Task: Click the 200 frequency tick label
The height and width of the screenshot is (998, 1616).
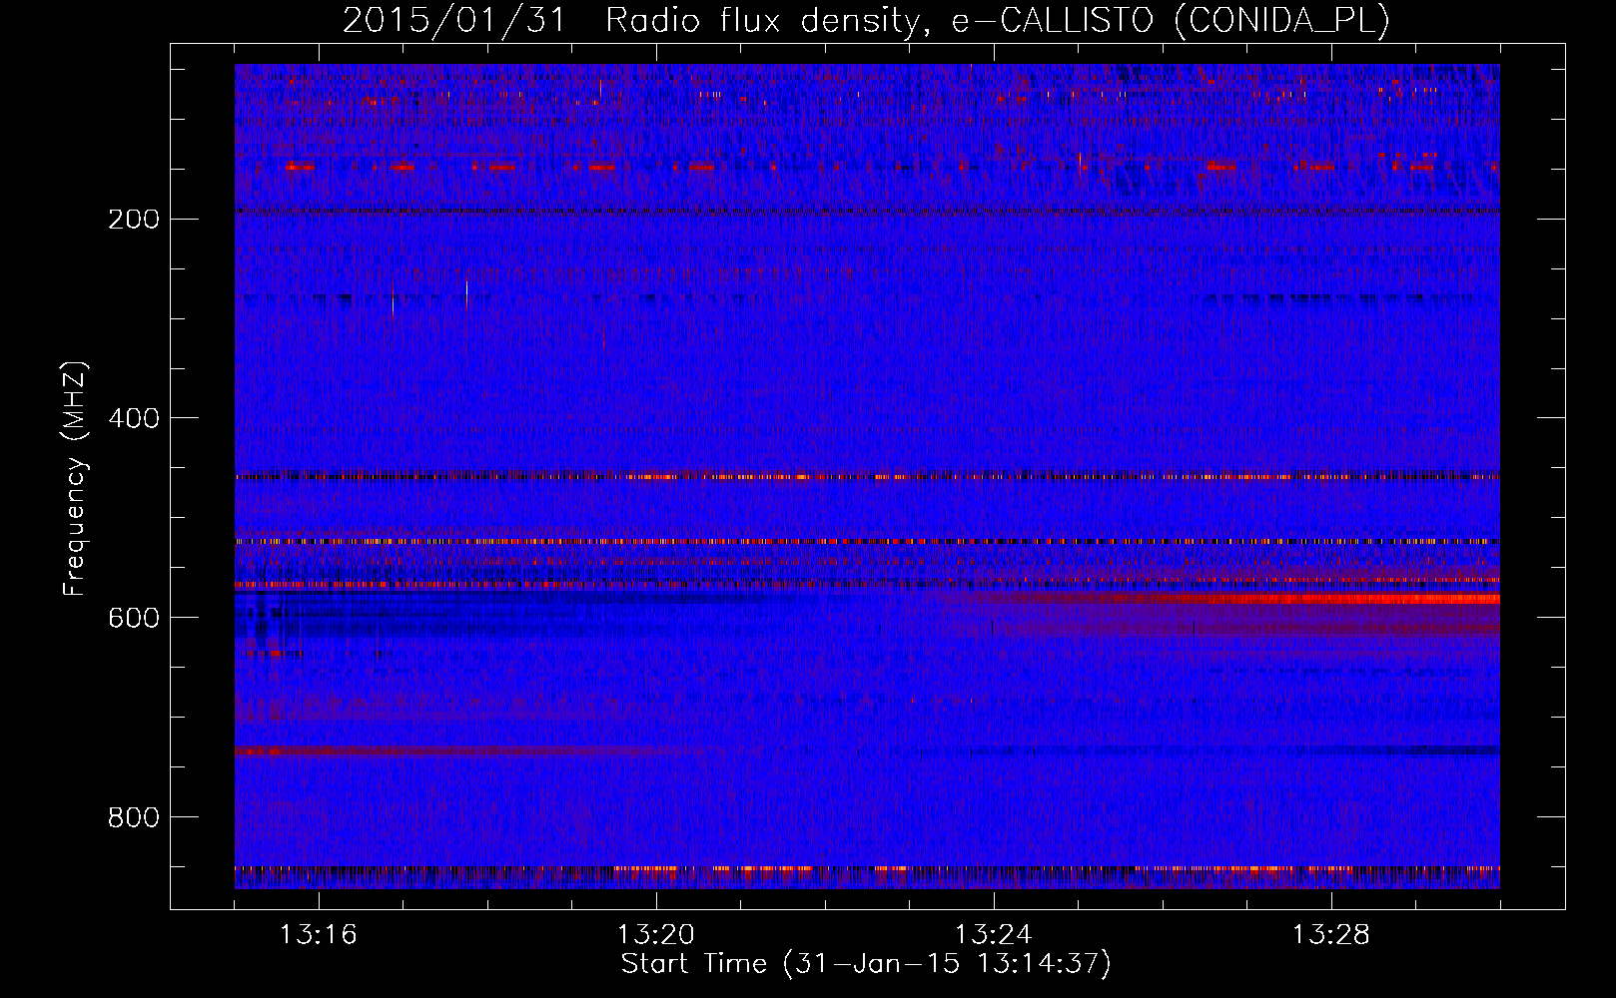Action: point(133,219)
